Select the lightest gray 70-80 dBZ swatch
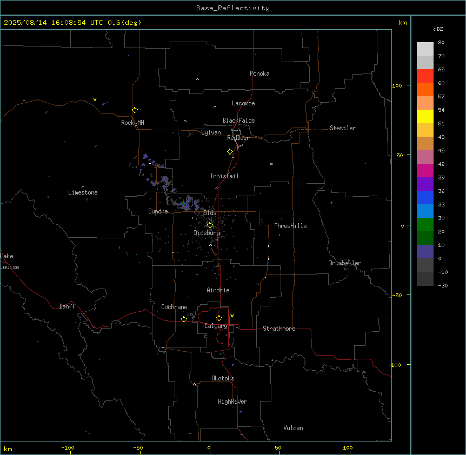 pyautogui.click(x=425, y=49)
